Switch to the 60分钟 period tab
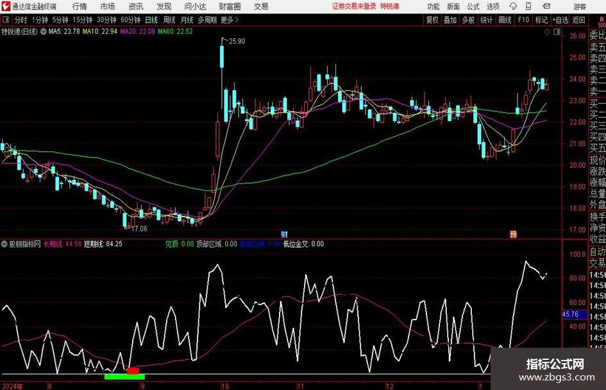This screenshot has height=390, width=606. [x=131, y=20]
